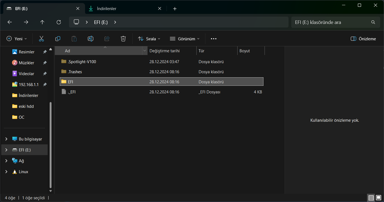Viewport: 384px width, 202px height.
Task: Add a new tab with plus button
Action: [x=175, y=9]
